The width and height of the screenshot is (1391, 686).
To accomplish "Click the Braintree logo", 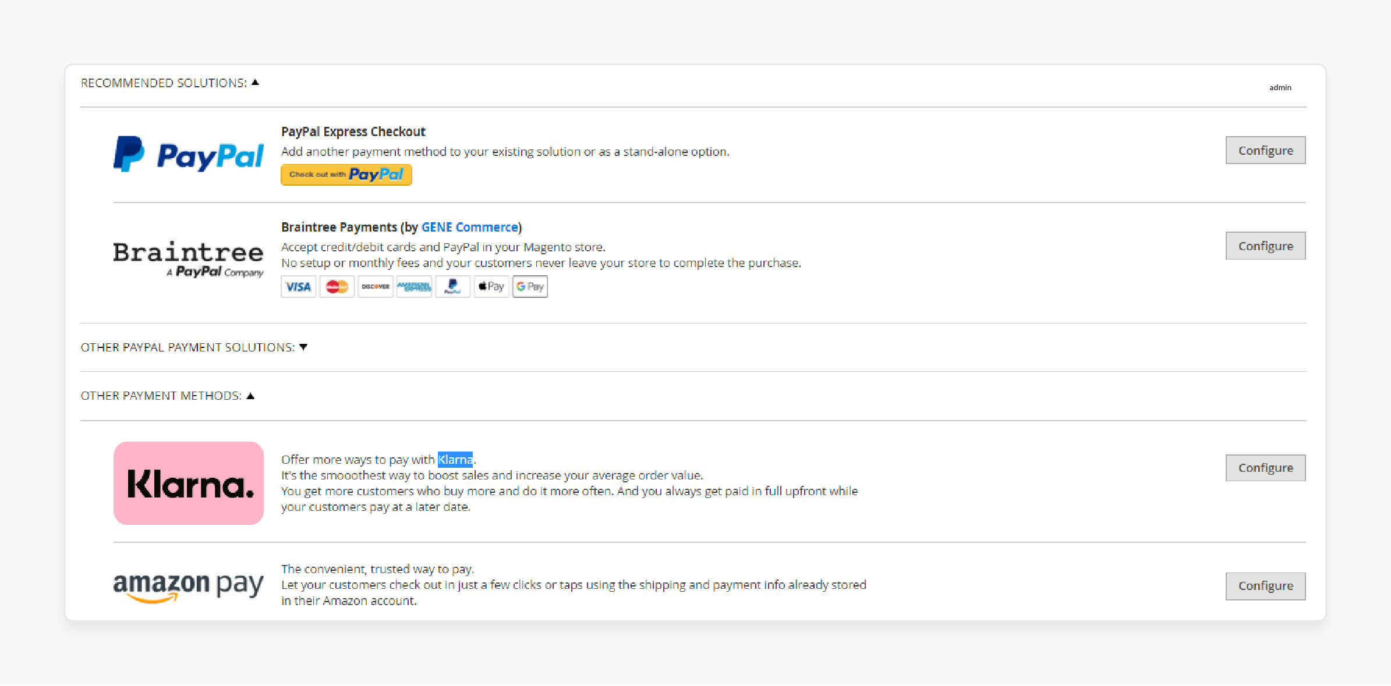I will click(188, 259).
